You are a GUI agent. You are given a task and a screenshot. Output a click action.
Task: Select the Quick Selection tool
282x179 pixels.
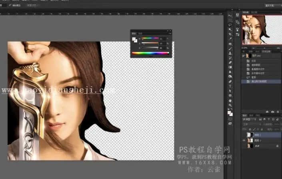pos(230,30)
